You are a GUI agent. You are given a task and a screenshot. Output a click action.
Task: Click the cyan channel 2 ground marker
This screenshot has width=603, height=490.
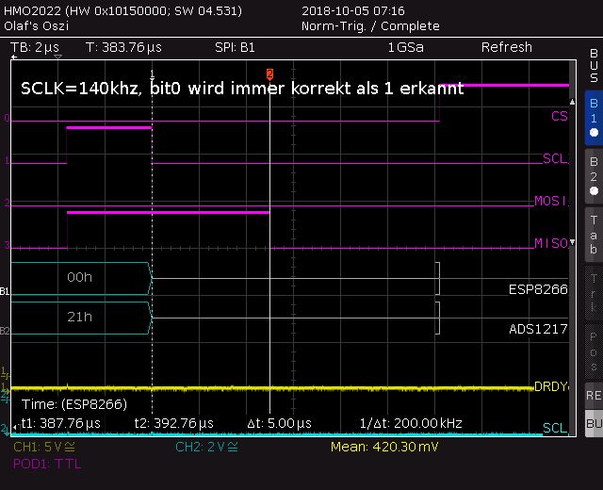[x=5, y=429]
